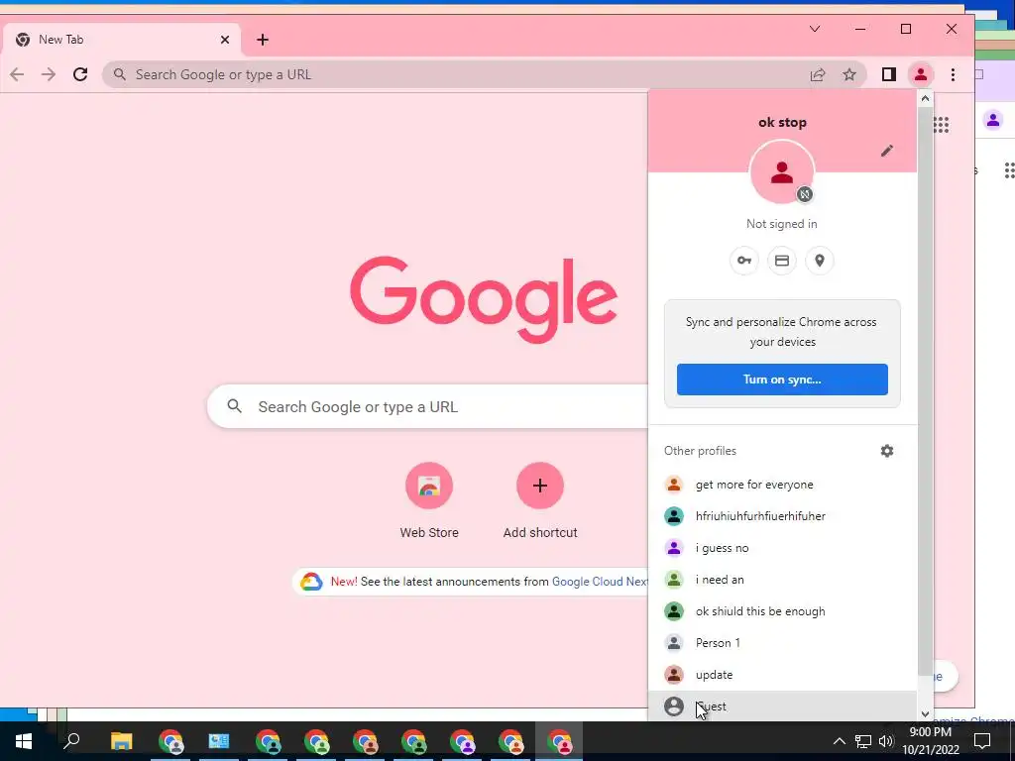This screenshot has width=1015, height=761.
Task: Switch to 'i guess no' profile
Action: coord(782,548)
